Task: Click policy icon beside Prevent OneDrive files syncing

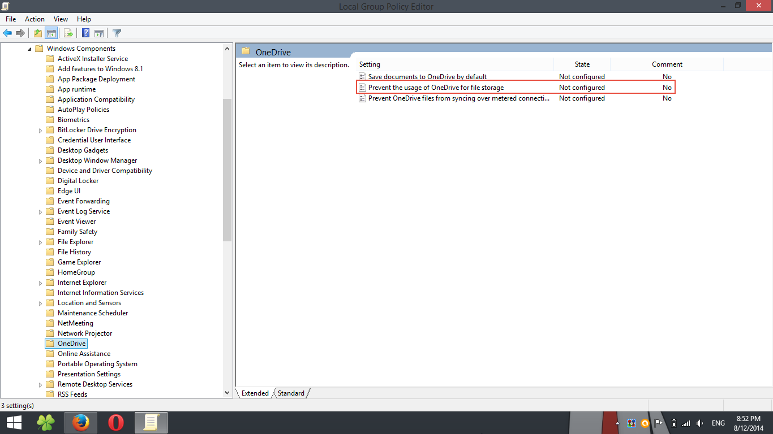Action: tap(363, 98)
